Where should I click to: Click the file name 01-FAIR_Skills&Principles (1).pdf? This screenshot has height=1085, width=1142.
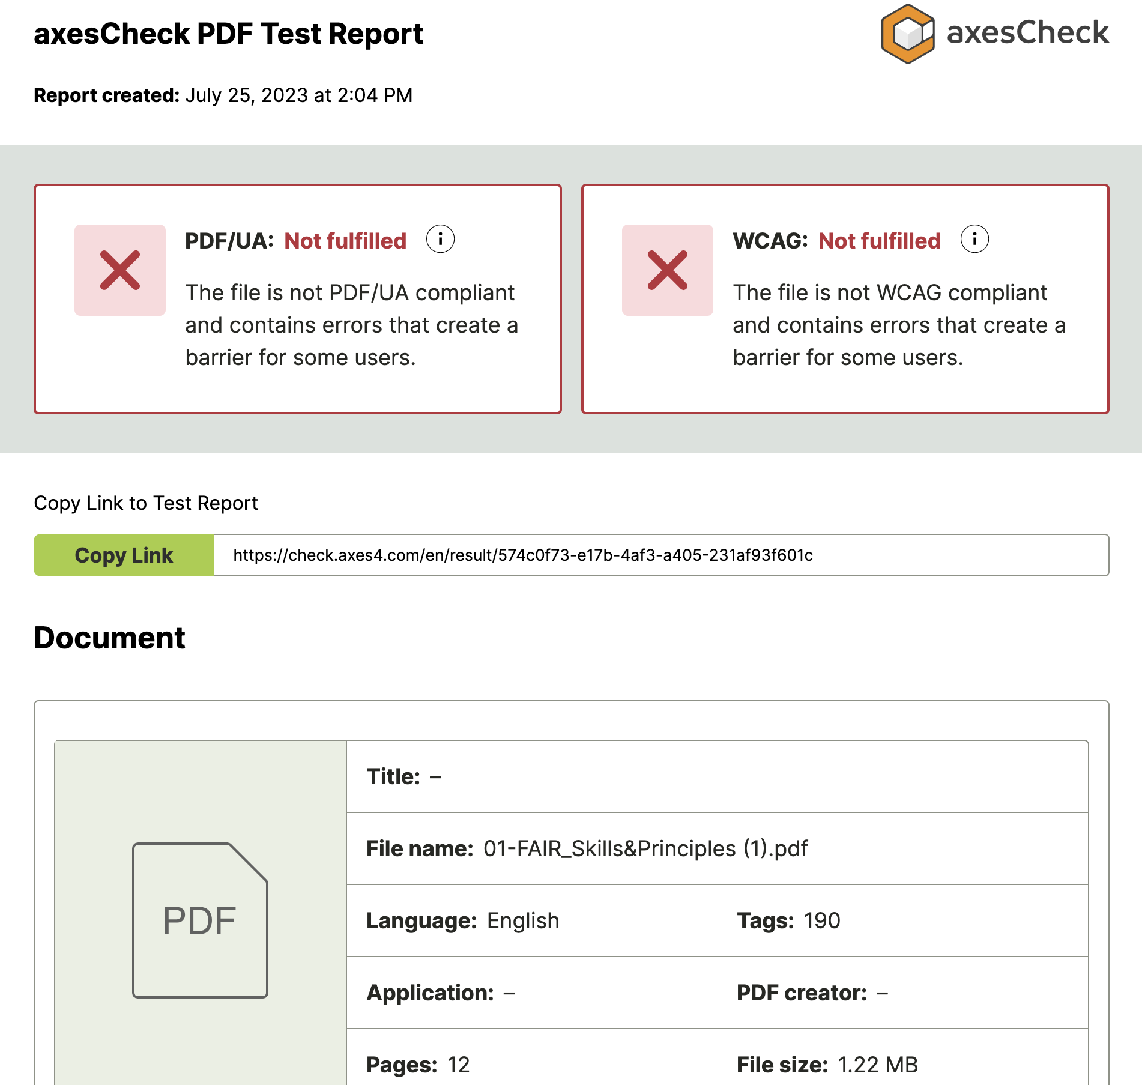pos(646,848)
